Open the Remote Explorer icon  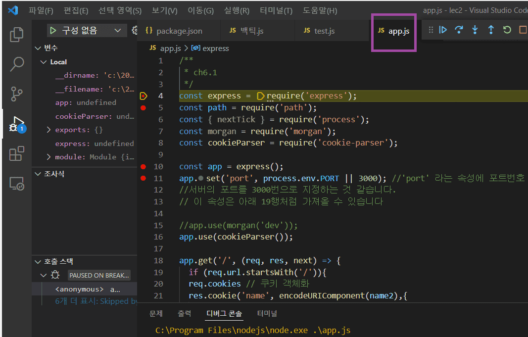pyautogui.click(x=17, y=184)
